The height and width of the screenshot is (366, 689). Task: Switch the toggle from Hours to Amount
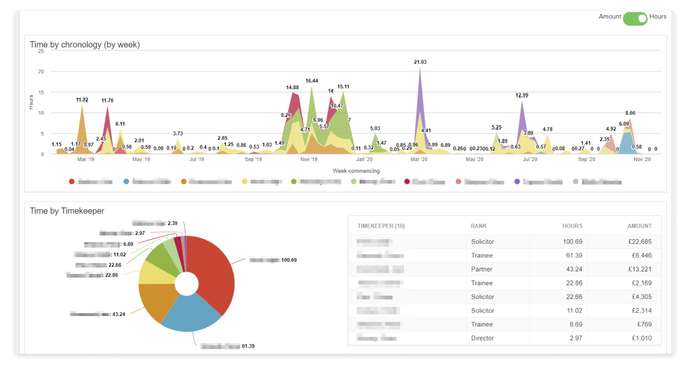click(x=635, y=18)
